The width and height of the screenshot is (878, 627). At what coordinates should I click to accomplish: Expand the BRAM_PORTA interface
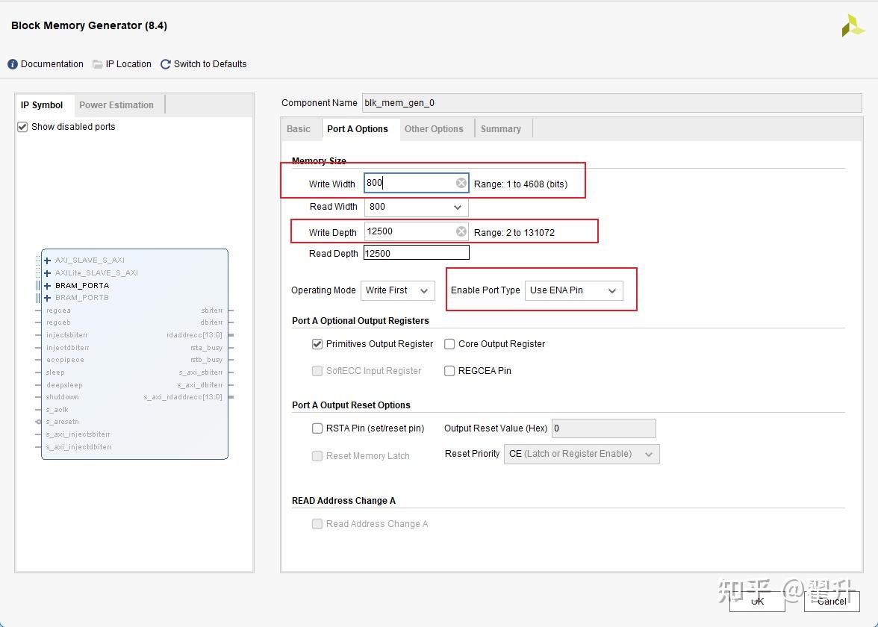[x=48, y=285]
